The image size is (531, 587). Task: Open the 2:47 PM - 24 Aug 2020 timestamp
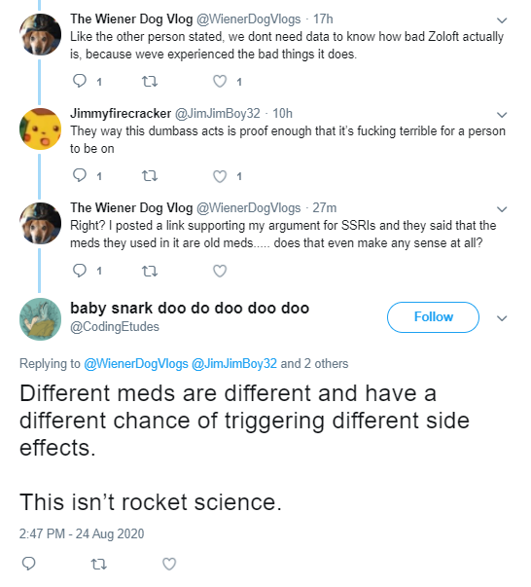pos(82,533)
